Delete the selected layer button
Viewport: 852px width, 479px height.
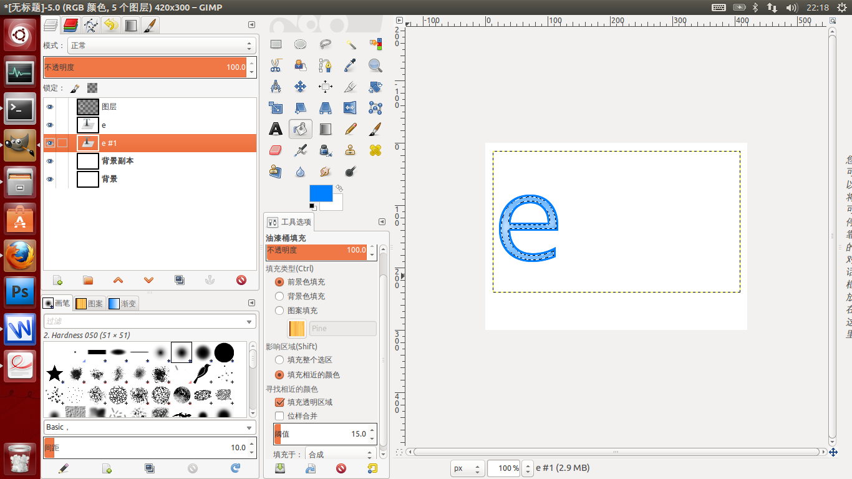(x=241, y=281)
